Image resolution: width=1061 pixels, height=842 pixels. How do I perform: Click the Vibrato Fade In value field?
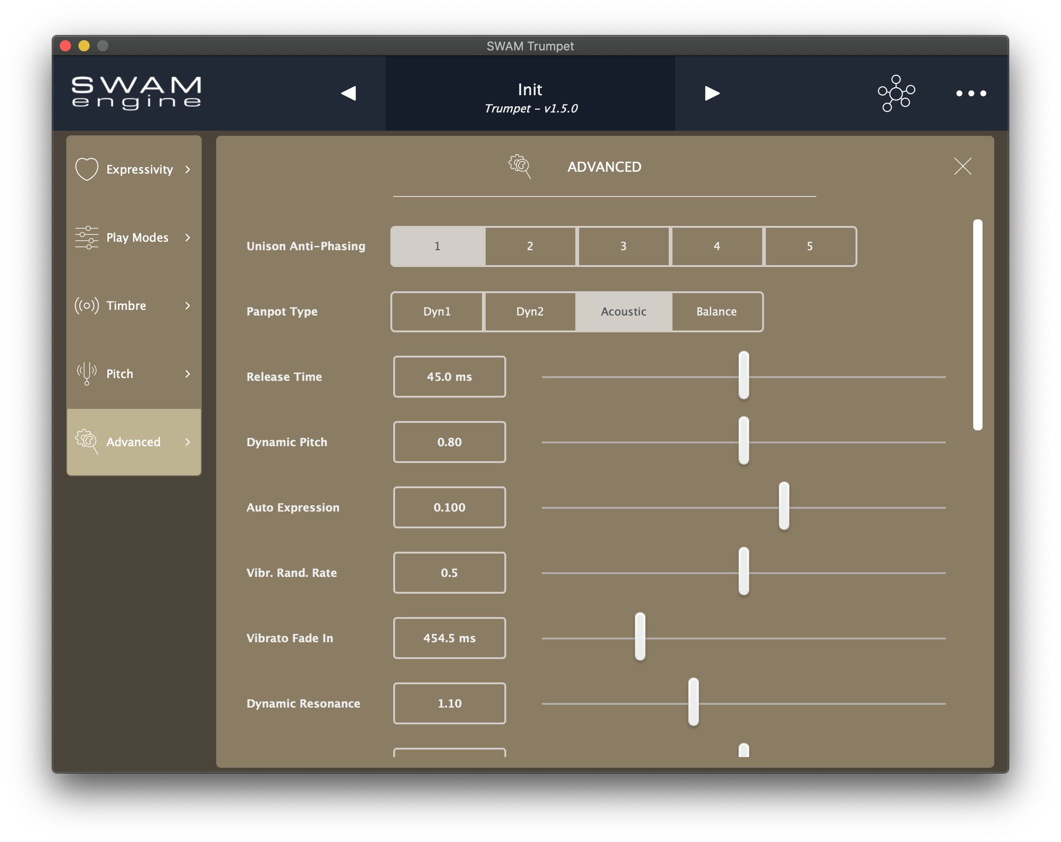point(449,638)
